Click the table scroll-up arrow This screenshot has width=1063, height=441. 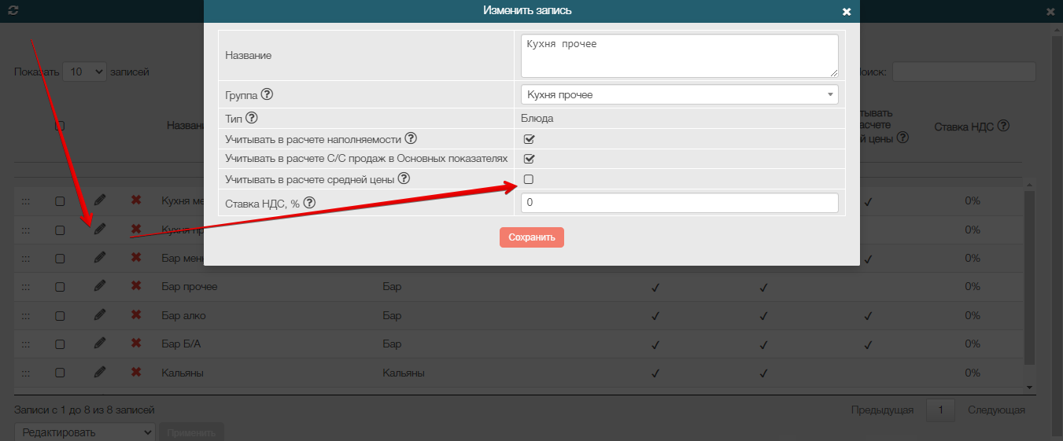[1030, 184]
